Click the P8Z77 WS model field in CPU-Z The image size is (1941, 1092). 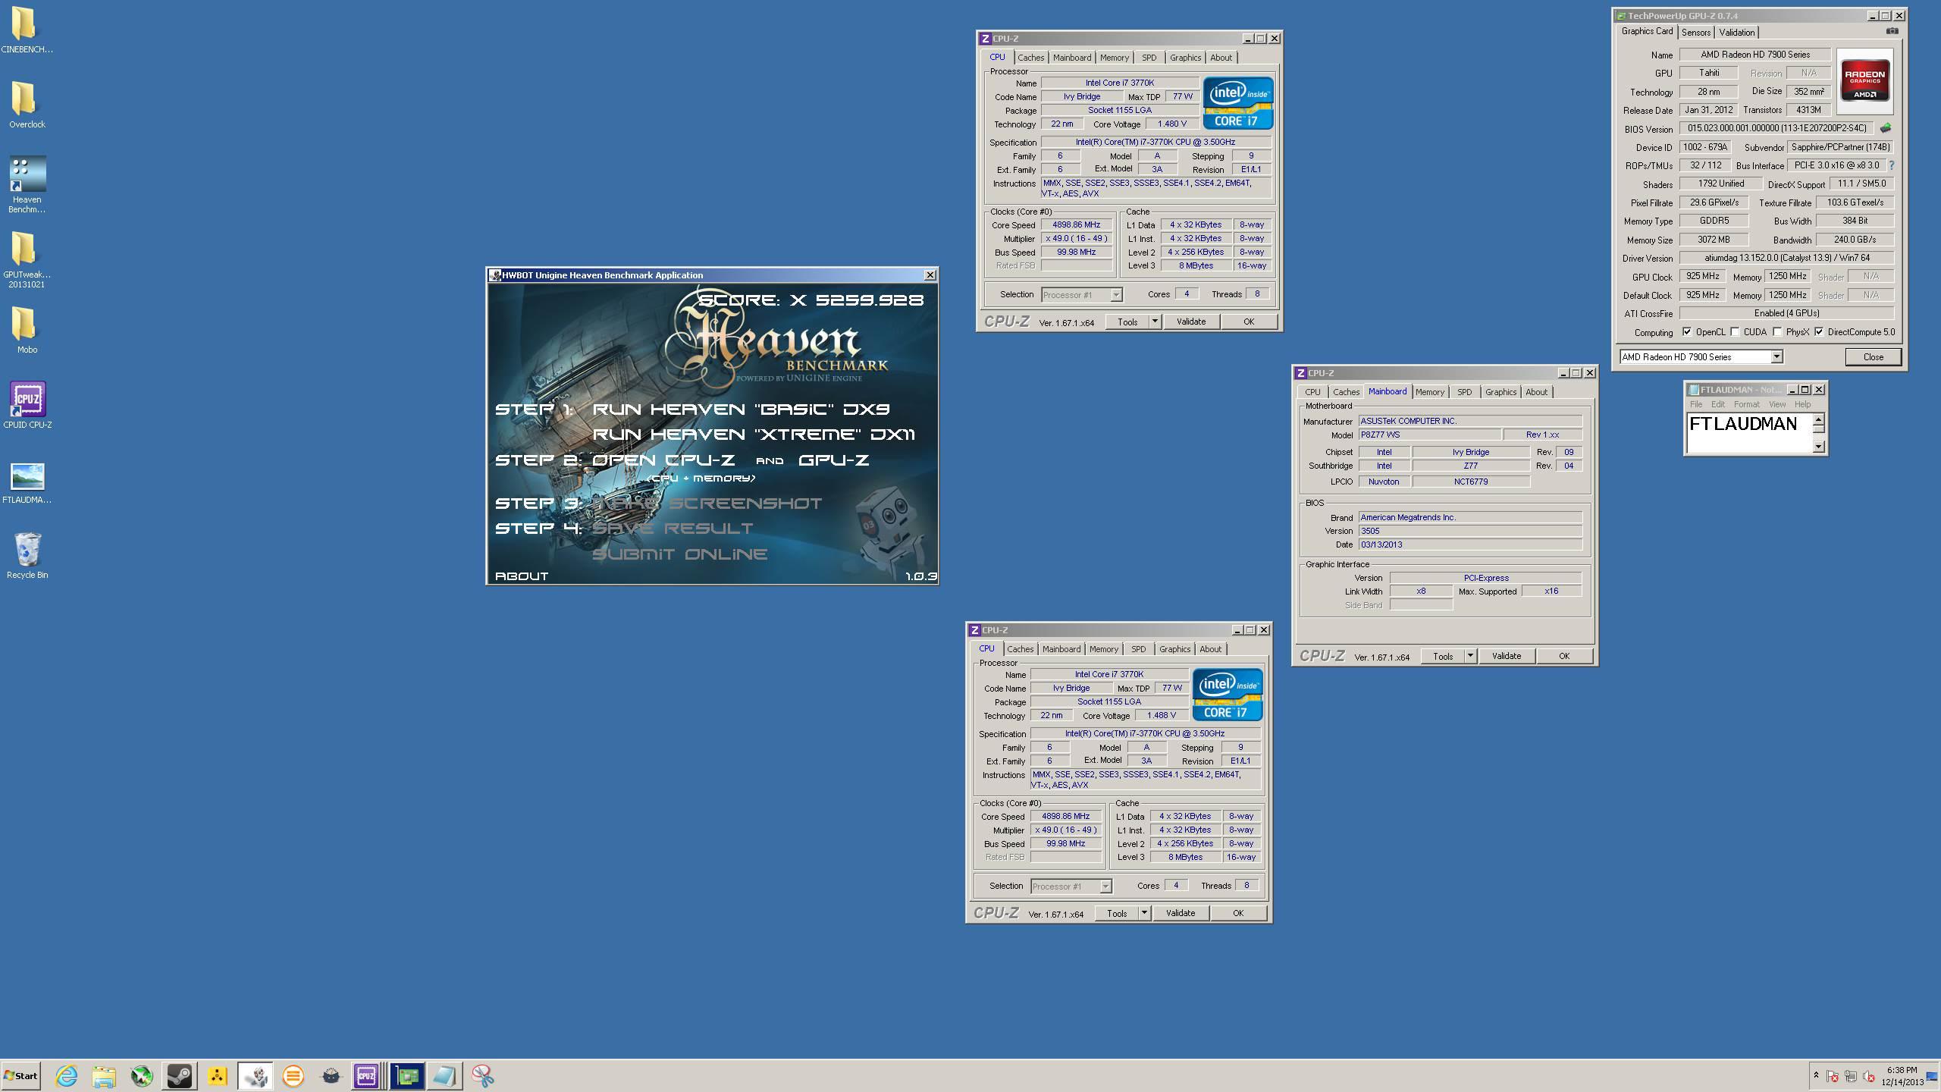click(1429, 435)
